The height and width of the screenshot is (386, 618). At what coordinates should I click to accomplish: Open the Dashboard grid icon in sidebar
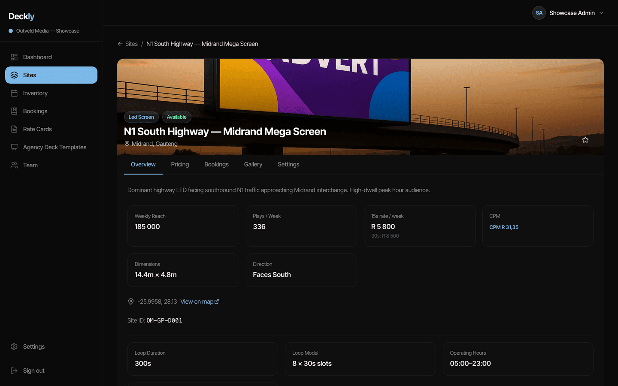coord(14,57)
